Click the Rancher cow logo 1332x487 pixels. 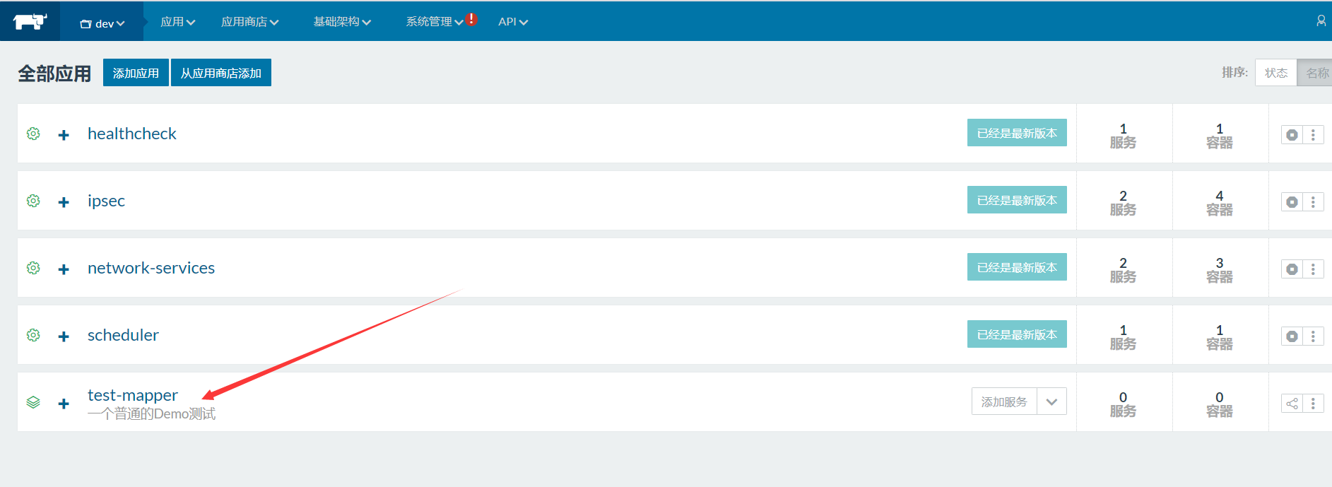(x=30, y=21)
